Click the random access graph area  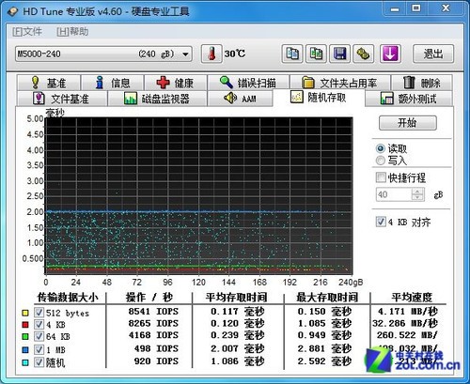[x=198, y=196]
